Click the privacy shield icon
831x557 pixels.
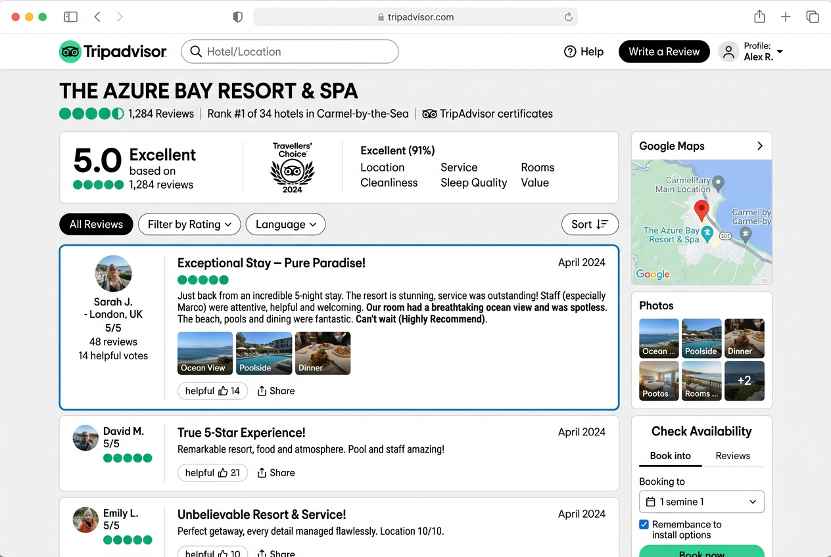click(x=238, y=17)
